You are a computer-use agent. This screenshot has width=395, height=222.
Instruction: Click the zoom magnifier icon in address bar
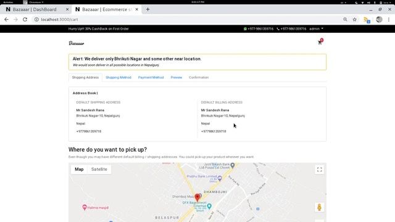coord(345,19)
